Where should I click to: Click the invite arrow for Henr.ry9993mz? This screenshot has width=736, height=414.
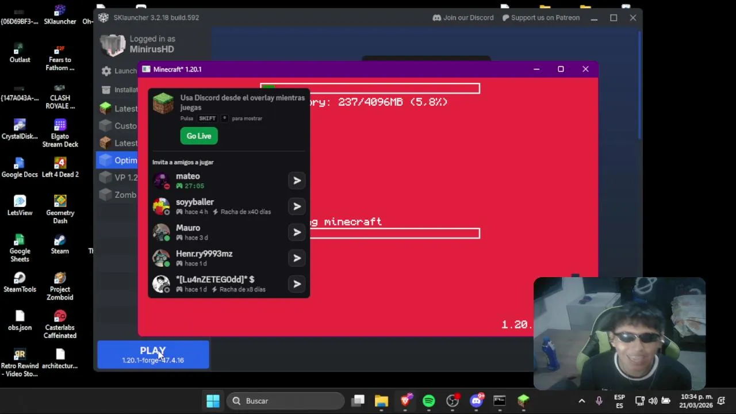(x=297, y=258)
